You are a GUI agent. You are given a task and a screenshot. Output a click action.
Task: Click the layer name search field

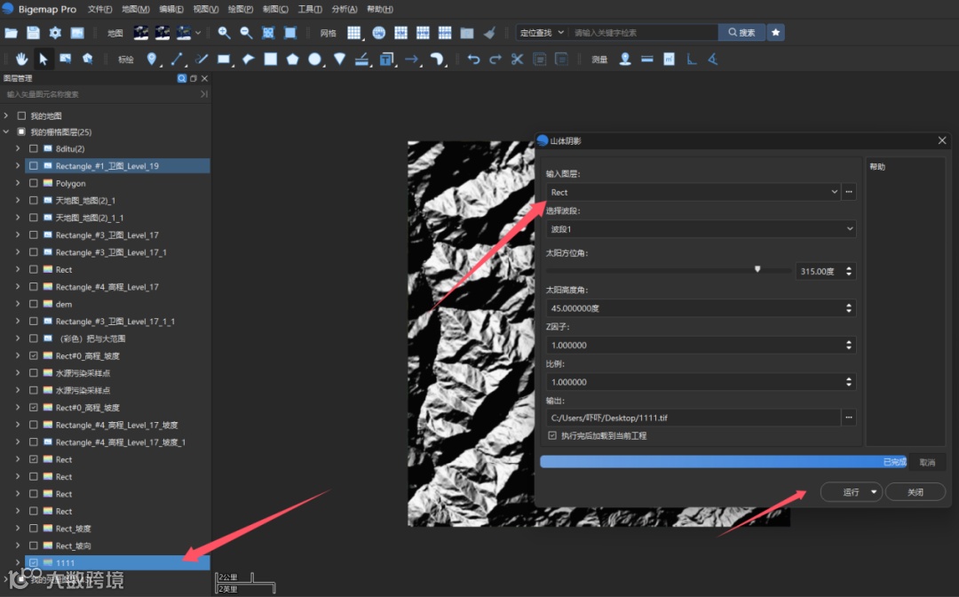[x=101, y=94]
